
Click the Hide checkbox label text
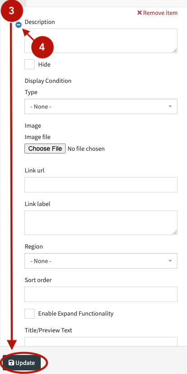tap(44, 64)
